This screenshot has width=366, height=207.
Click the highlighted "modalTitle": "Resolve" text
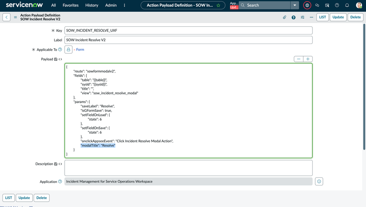tap(98, 145)
